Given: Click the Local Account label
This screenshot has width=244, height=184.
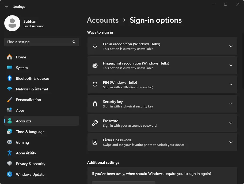Looking at the screenshot, I should click(34, 26).
